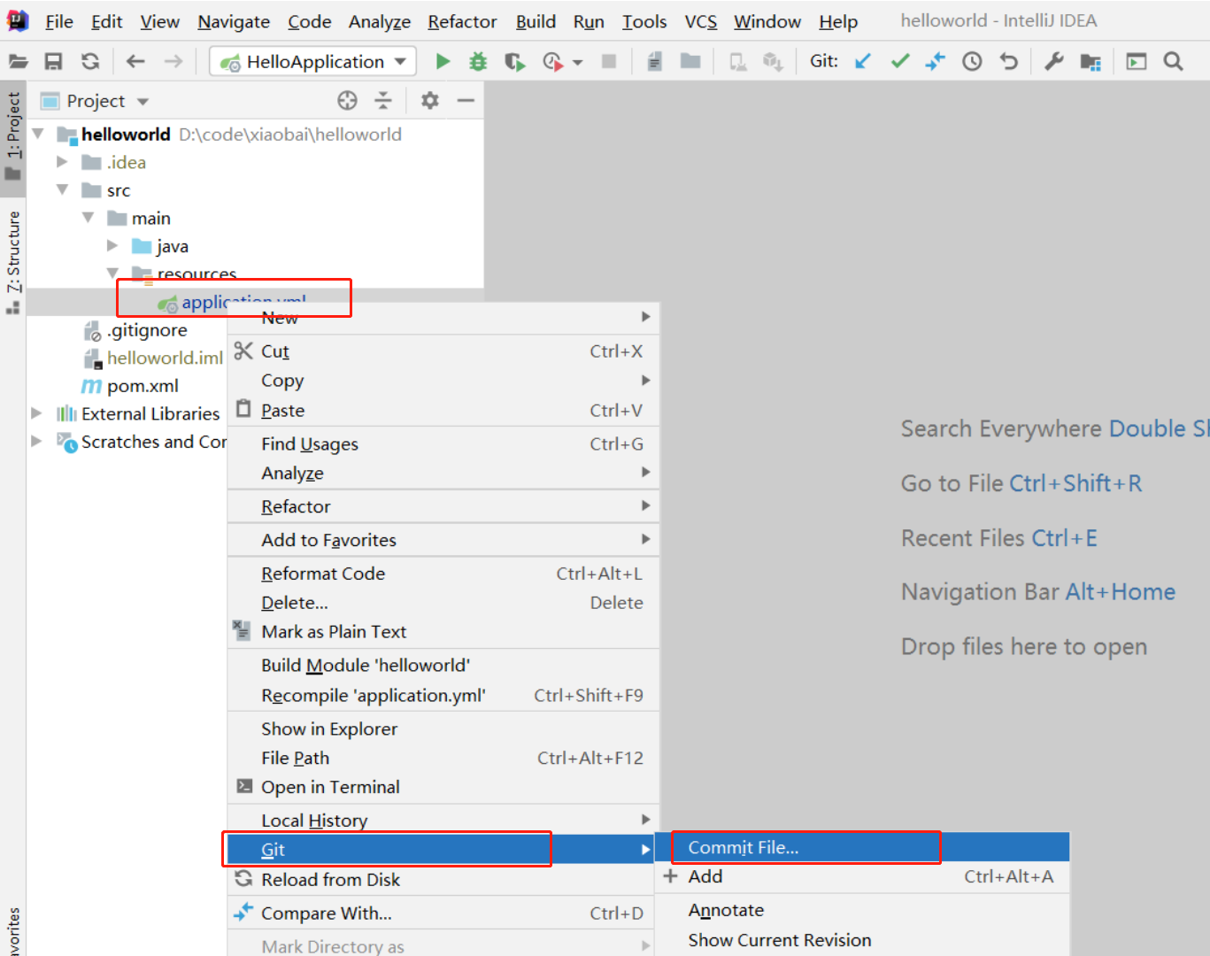
Task: Choose Find Usages in context menu
Action: coord(443,444)
